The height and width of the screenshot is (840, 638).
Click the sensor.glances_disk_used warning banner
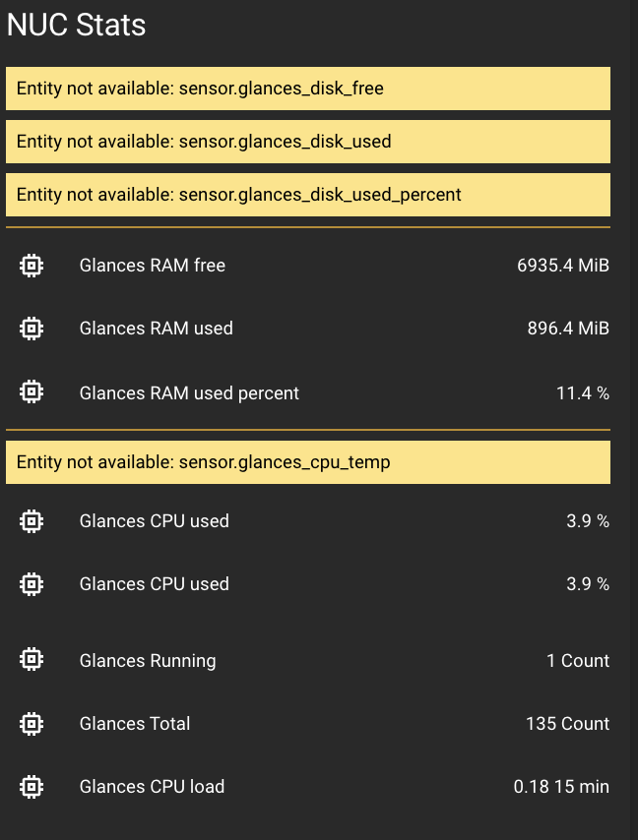click(x=308, y=141)
